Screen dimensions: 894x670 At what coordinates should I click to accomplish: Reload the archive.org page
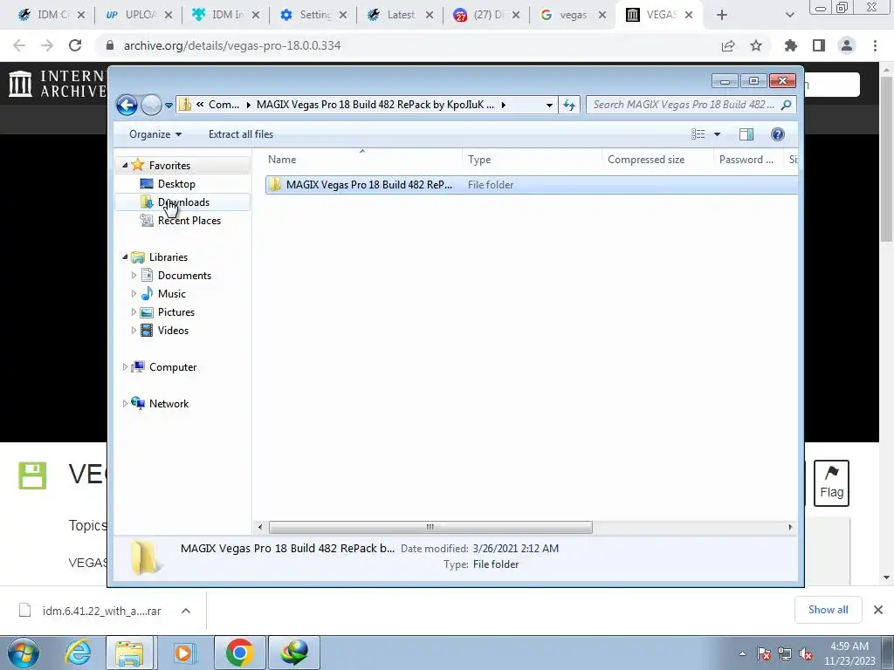tap(75, 45)
